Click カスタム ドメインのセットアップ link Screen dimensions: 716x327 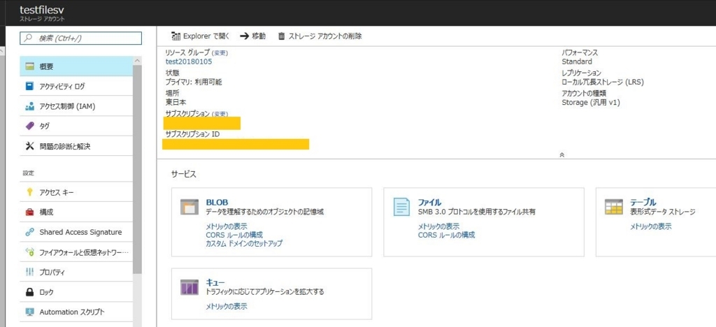click(x=244, y=244)
